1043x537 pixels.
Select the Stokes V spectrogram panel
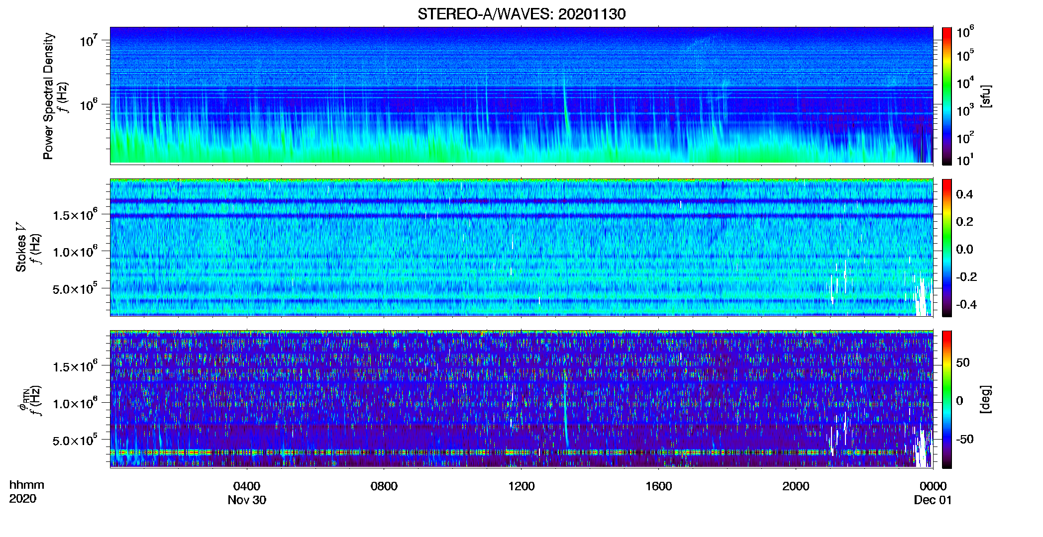(521, 247)
